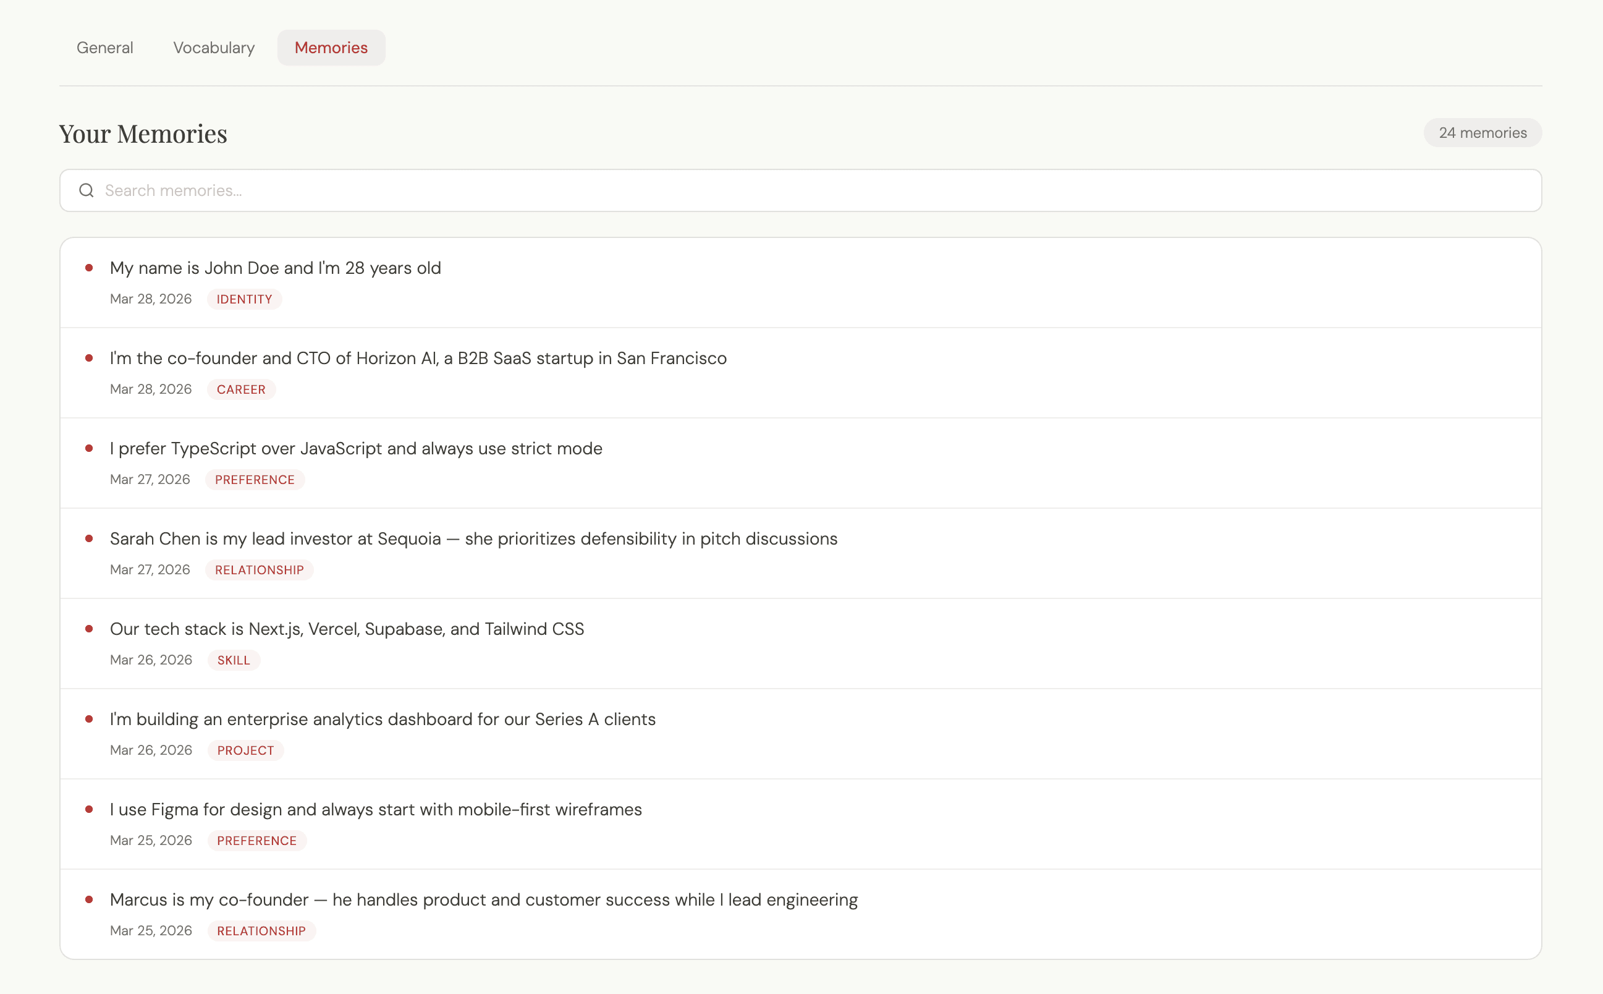Click the PROJECT tag
1603x994 pixels.
click(245, 750)
